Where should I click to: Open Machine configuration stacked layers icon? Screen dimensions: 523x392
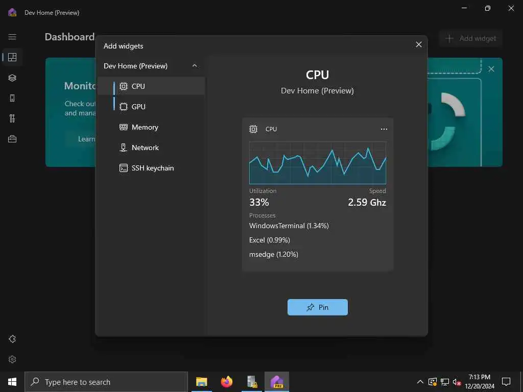pos(12,78)
